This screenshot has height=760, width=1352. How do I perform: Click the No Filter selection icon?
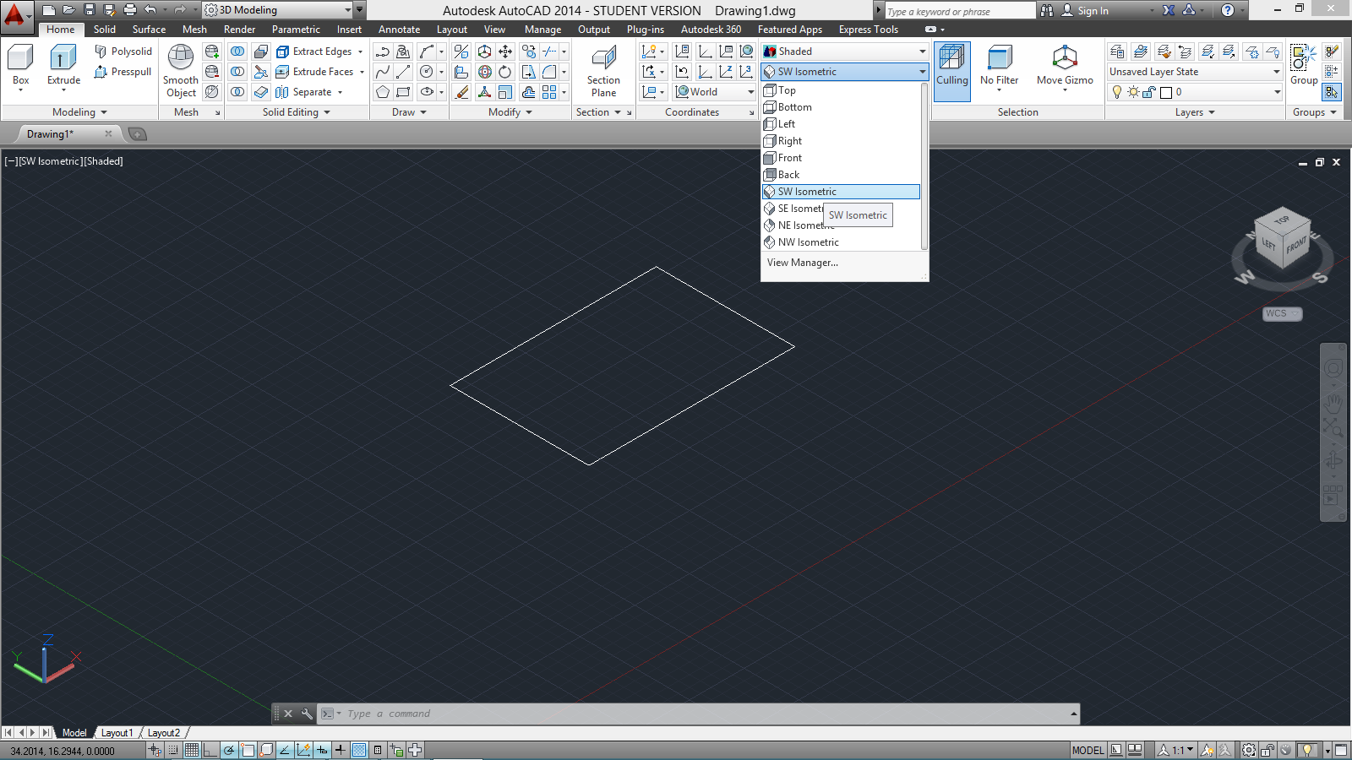pos(999,59)
